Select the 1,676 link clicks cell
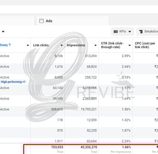The width and height of the screenshot is (158, 154). [x=59, y=66]
